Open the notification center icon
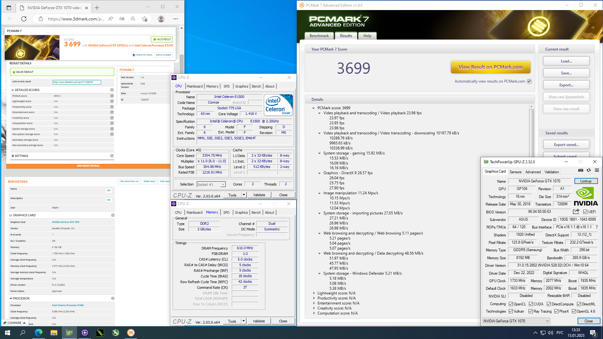 [x=593, y=333]
